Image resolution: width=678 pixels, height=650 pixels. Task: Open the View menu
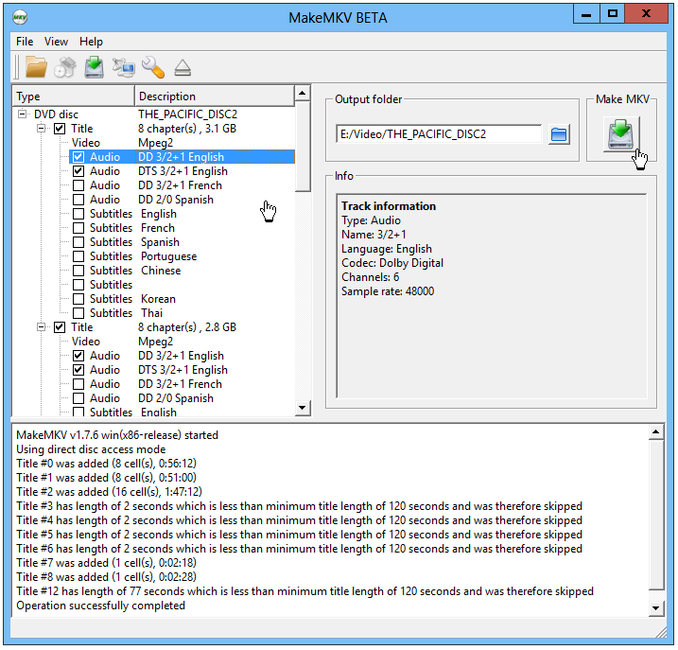(x=56, y=42)
